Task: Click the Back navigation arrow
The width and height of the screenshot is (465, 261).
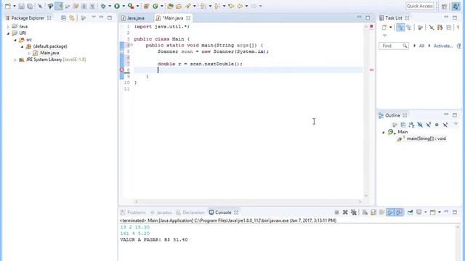Action: point(240,6)
